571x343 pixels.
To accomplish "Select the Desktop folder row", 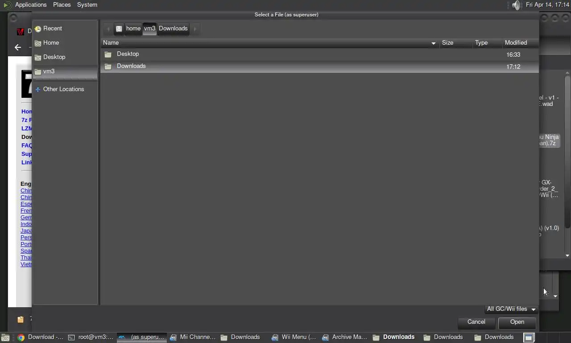I will [319, 54].
